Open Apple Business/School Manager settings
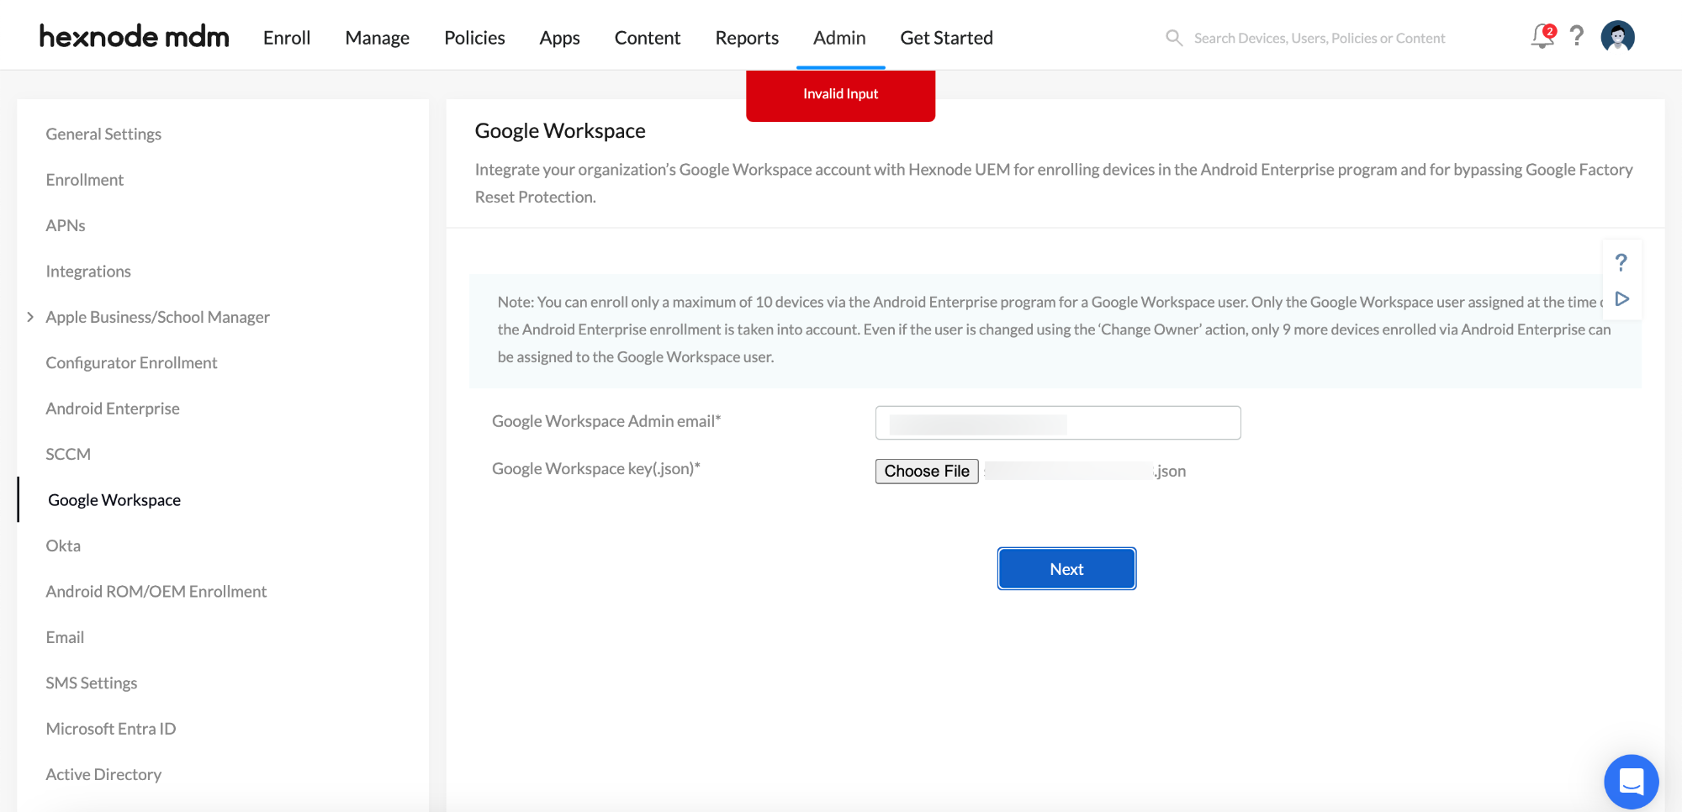 [x=157, y=317]
